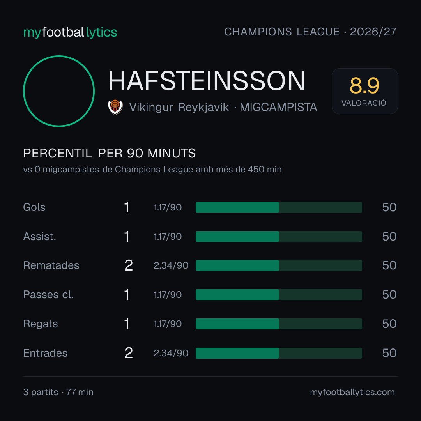This screenshot has height=421, width=421.
Task: Click the Entrades stat label
Action: click(45, 353)
